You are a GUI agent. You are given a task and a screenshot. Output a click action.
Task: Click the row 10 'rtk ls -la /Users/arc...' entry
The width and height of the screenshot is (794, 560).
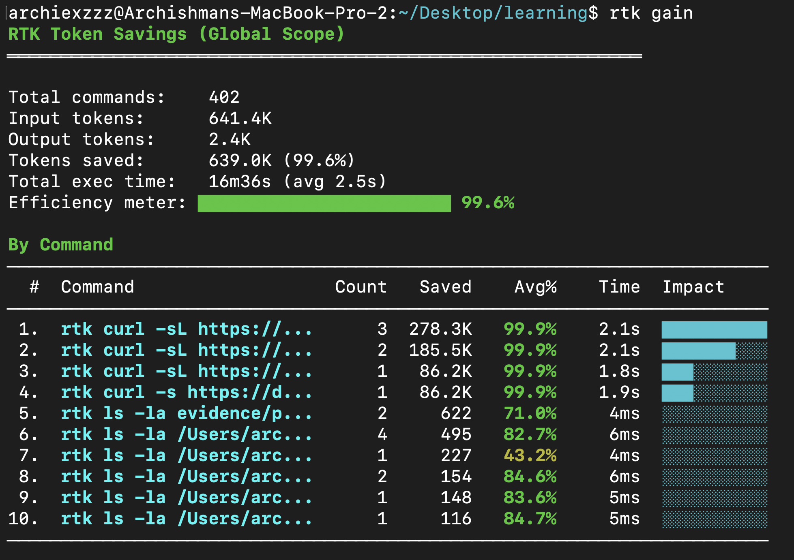(186, 519)
